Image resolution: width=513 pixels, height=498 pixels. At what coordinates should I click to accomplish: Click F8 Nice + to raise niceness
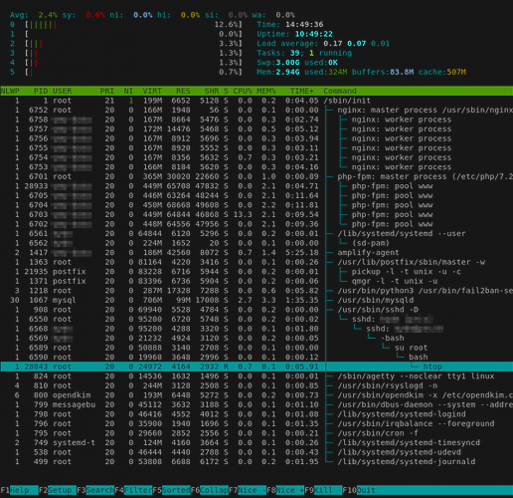[285, 490]
